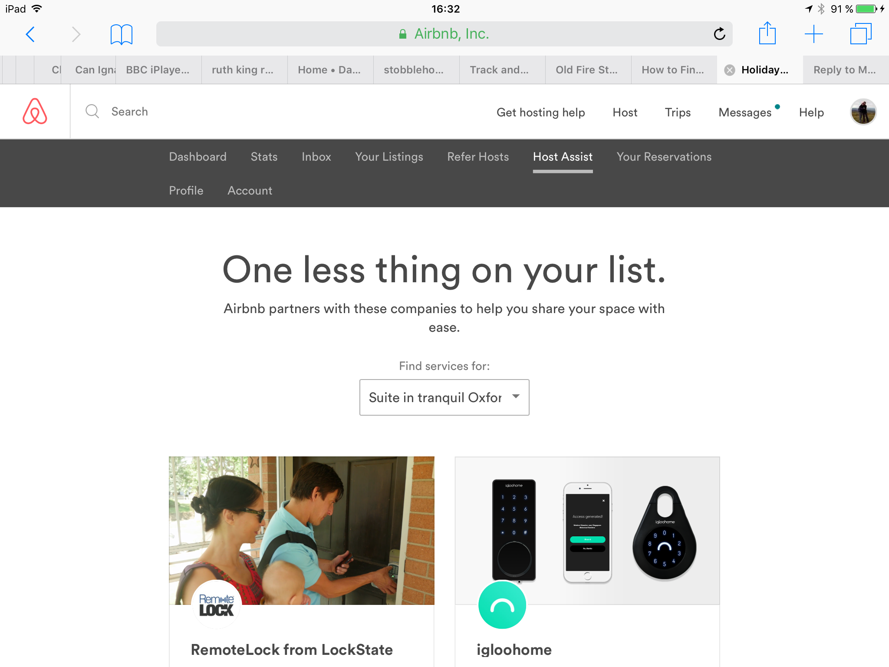Show all tabs overview icon
The height and width of the screenshot is (667, 889).
point(860,34)
